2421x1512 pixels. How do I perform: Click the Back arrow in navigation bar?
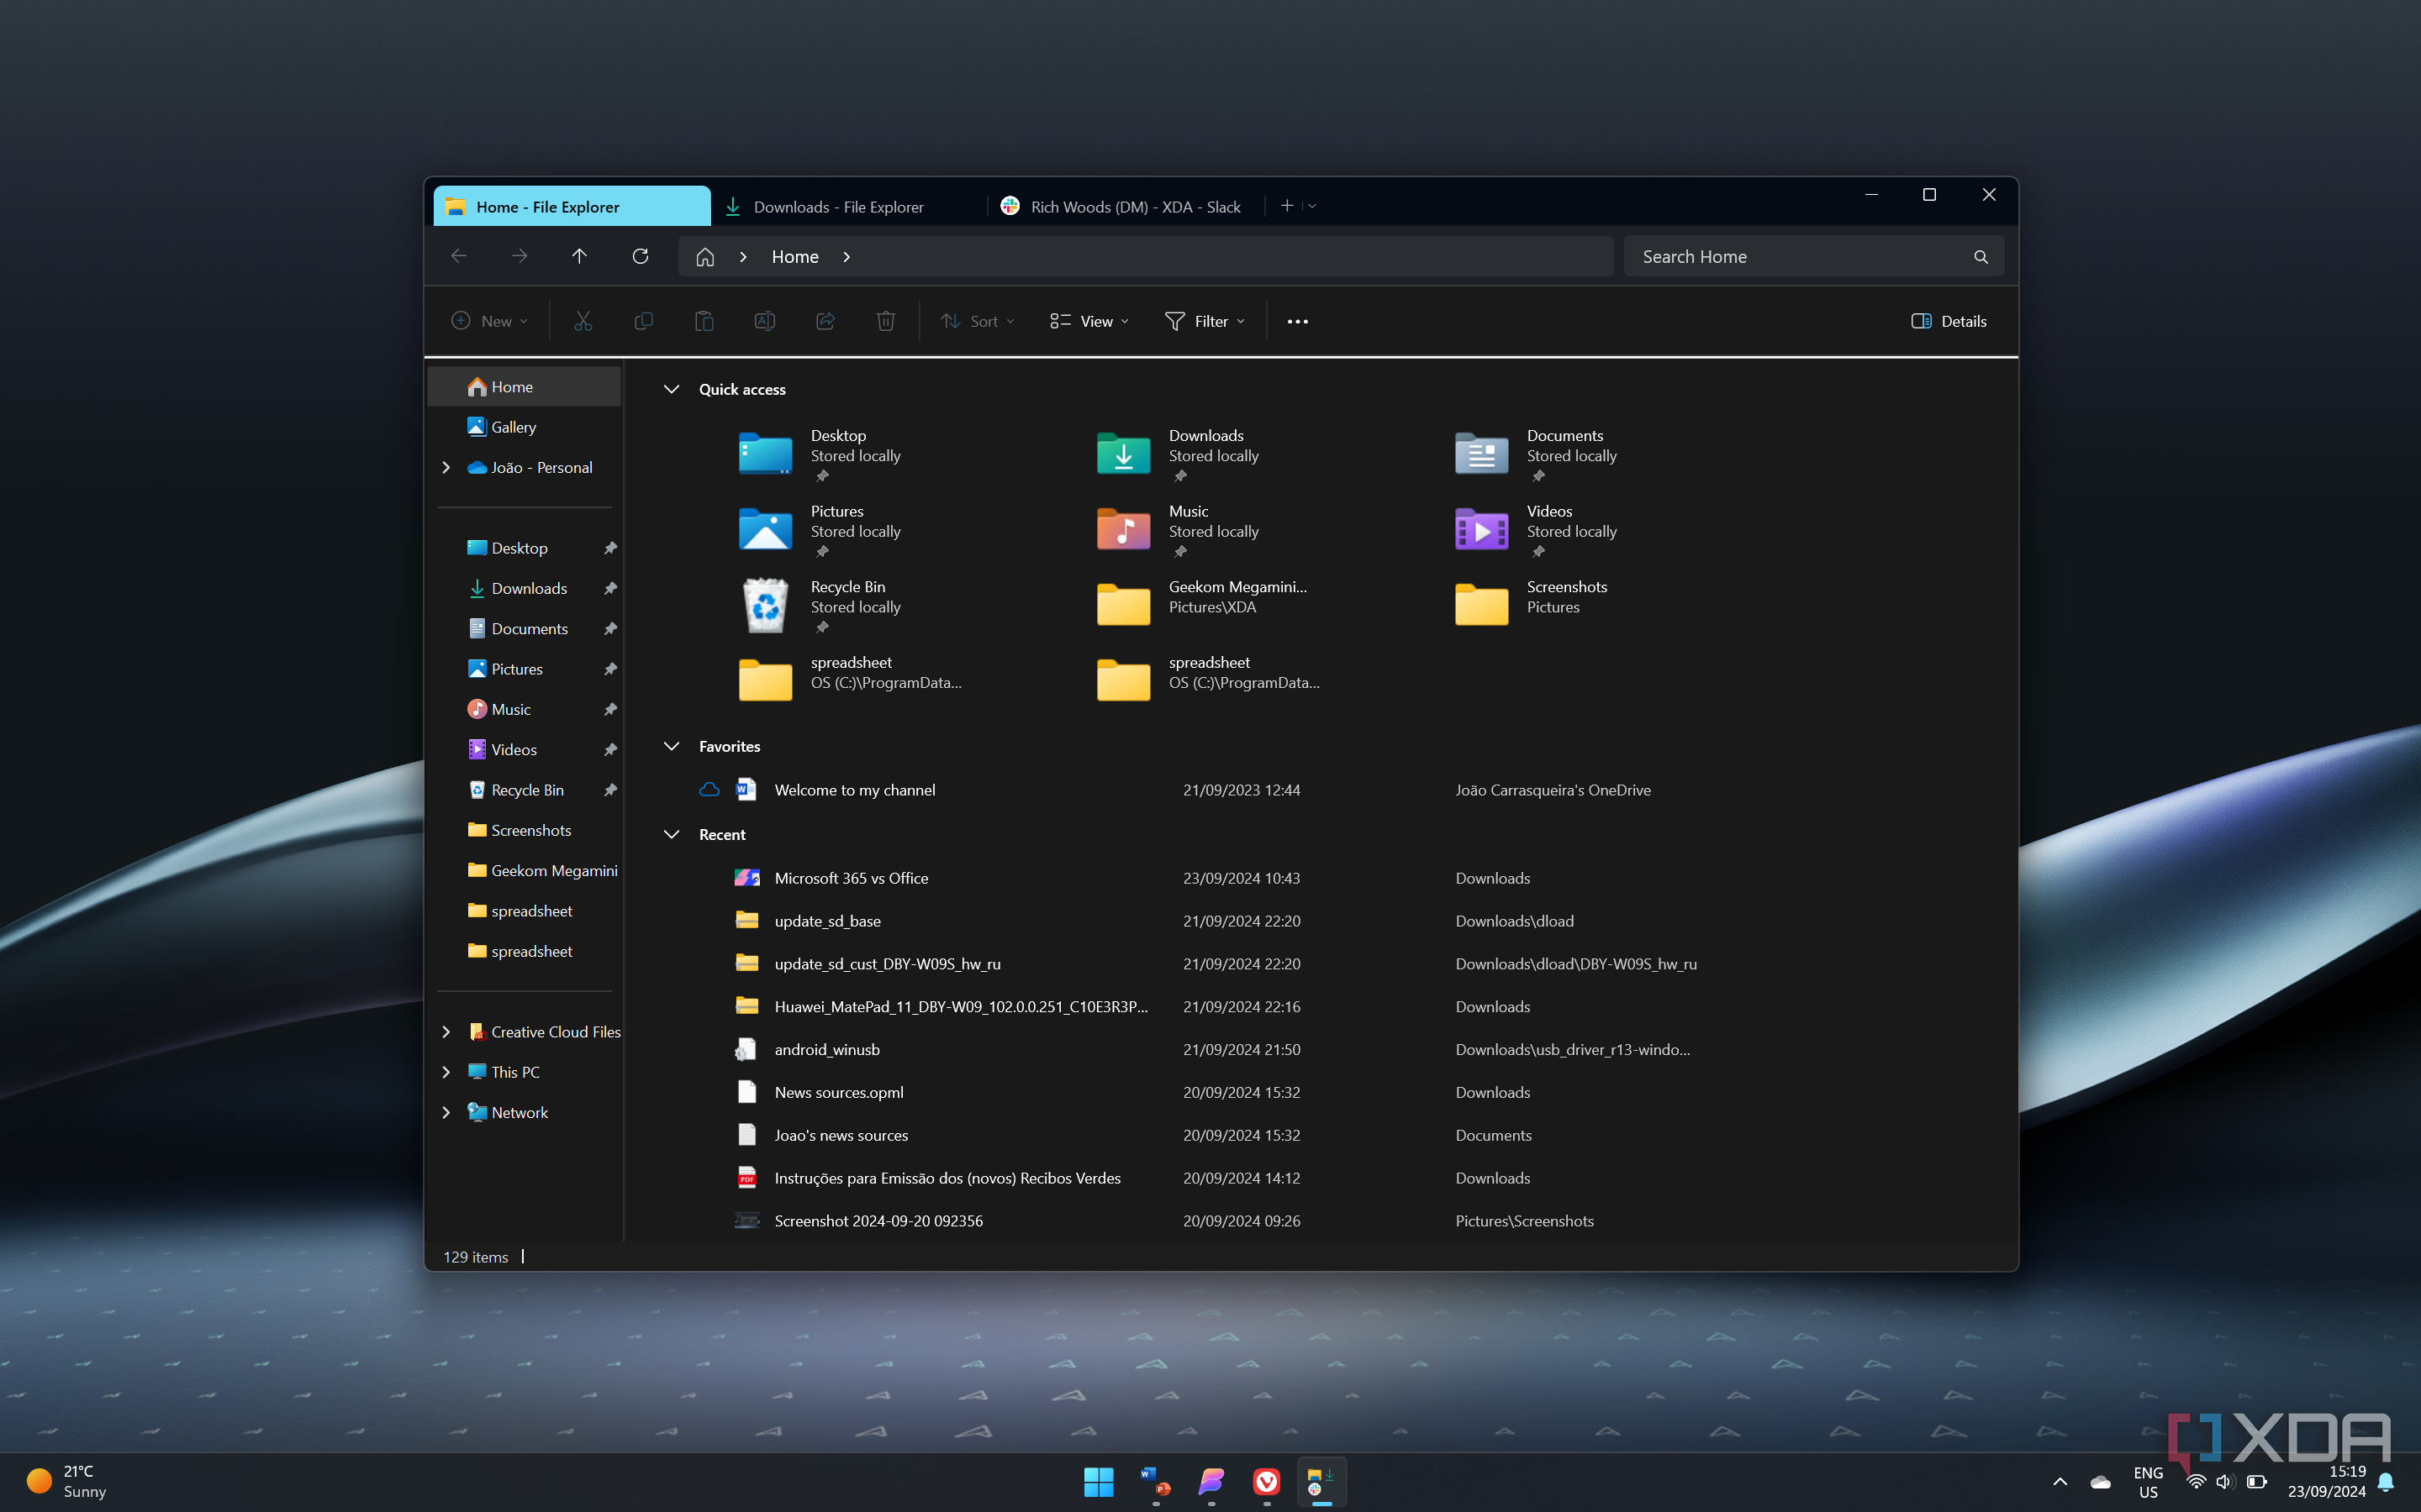click(x=459, y=256)
